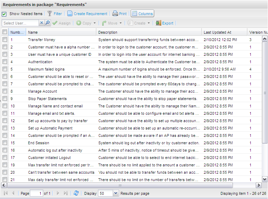
Task: Tick the checkbox for Transfer Money row
Action: (x=5, y=40)
